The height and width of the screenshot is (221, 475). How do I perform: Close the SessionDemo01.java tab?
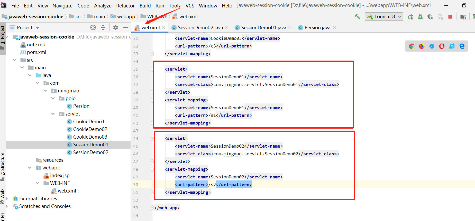(x=290, y=27)
